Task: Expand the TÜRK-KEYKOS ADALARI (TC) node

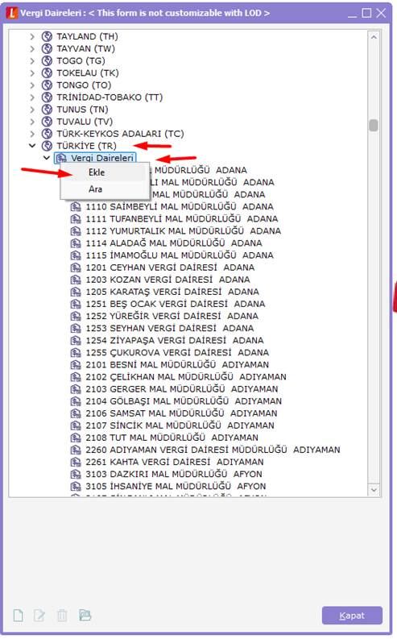Action: pos(32,134)
